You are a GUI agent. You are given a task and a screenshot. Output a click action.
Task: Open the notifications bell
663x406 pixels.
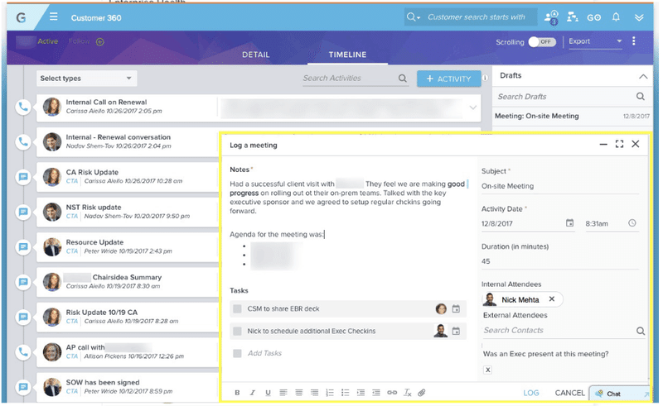point(616,17)
